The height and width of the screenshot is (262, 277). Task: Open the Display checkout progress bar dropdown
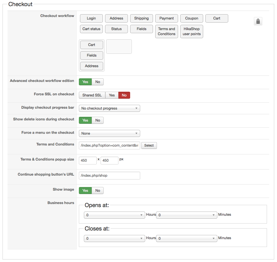coord(109,108)
